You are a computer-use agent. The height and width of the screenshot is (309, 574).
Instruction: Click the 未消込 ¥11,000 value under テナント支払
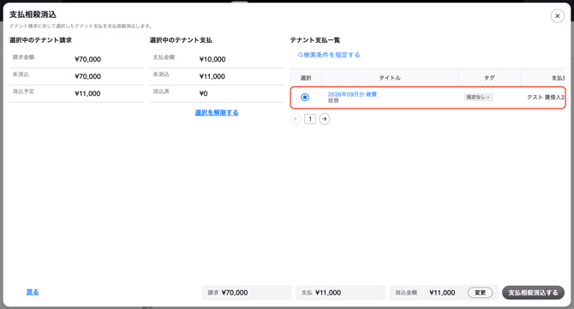[212, 76]
